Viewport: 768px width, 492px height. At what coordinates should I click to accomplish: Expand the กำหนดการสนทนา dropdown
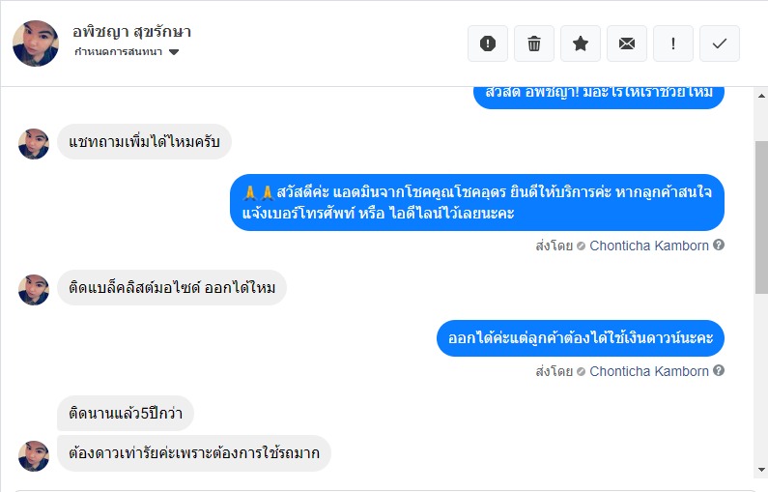point(174,52)
